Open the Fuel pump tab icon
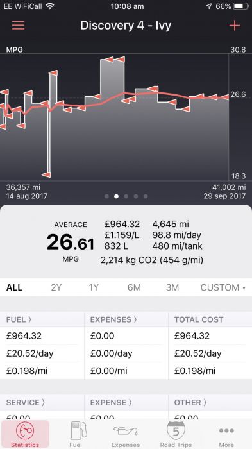This screenshot has width=252, height=449. click(x=76, y=430)
